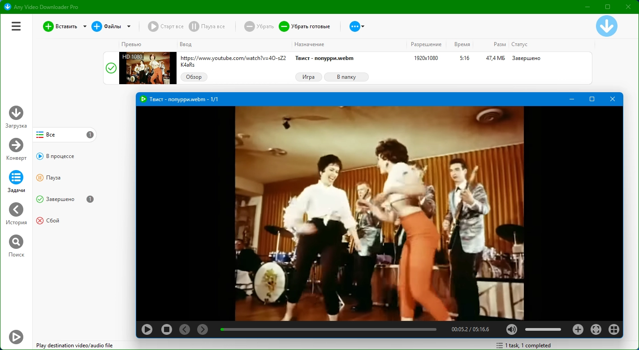Click the Any Video Downloader Pro app icon
Viewport: 639px width, 350px height.
pos(7,7)
